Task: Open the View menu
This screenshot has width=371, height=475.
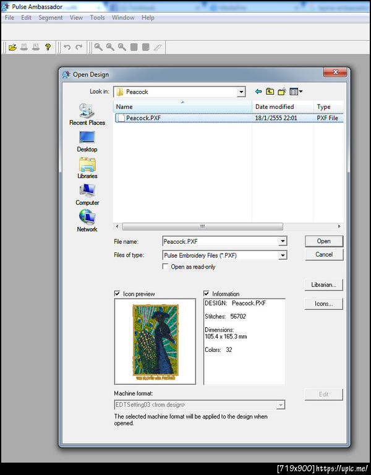Action: (x=76, y=17)
